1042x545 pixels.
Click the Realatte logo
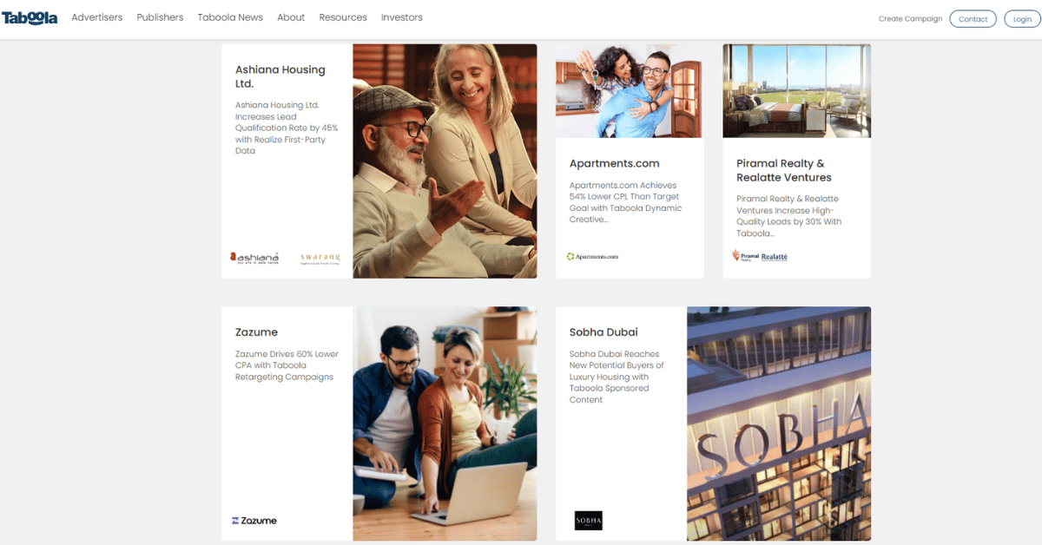tap(775, 257)
